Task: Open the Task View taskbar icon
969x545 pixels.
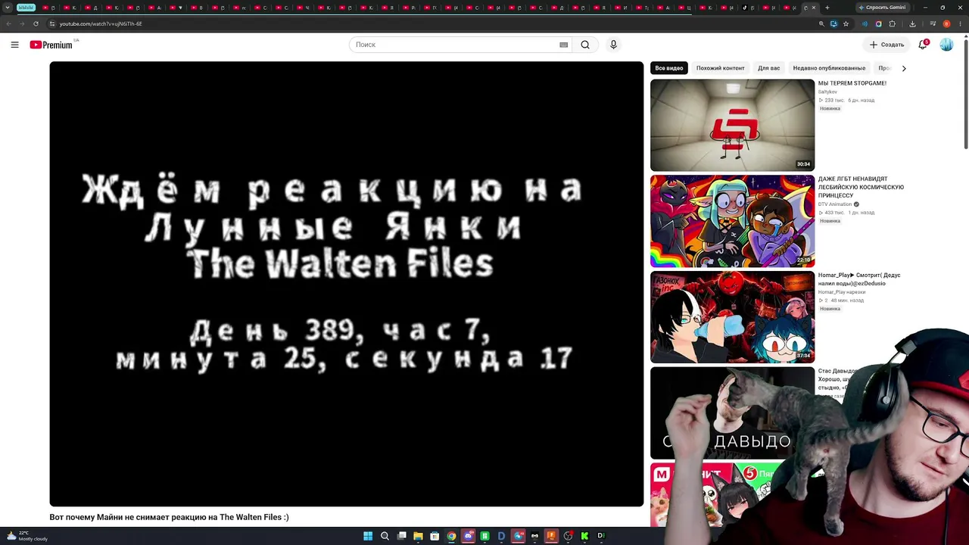Action: click(x=401, y=536)
